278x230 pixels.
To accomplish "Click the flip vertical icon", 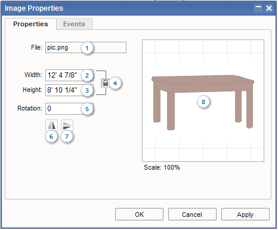I will pos(67,125).
